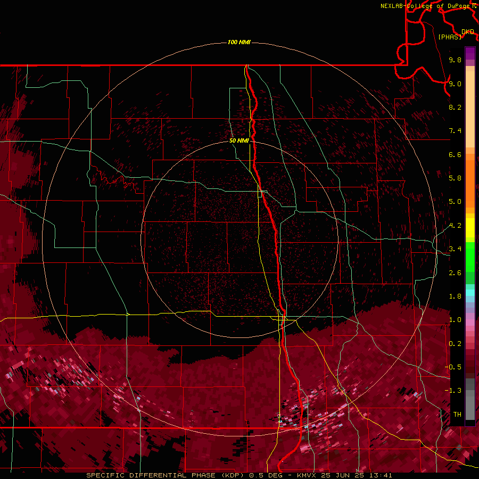
Task: Select the 3.4 value on the scale
Action: pyautogui.click(x=455, y=249)
